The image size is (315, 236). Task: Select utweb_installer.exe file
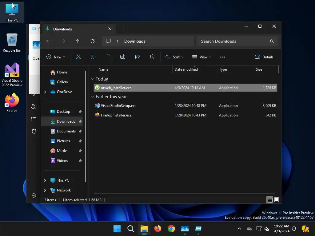185,88
